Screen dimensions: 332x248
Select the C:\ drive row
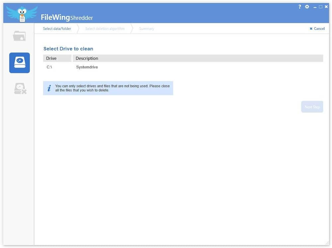pyautogui.click(x=49, y=67)
